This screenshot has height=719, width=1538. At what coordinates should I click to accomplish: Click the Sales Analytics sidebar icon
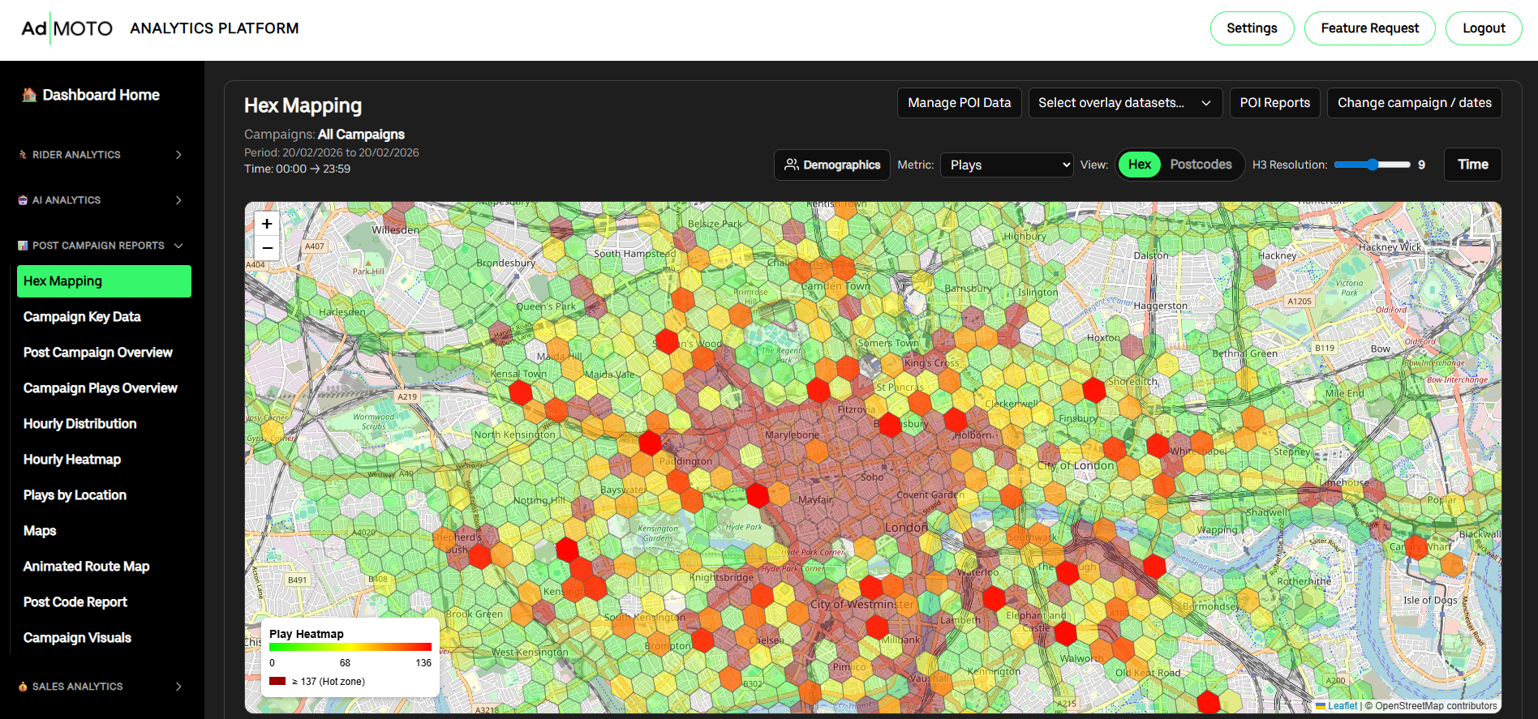pos(23,687)
